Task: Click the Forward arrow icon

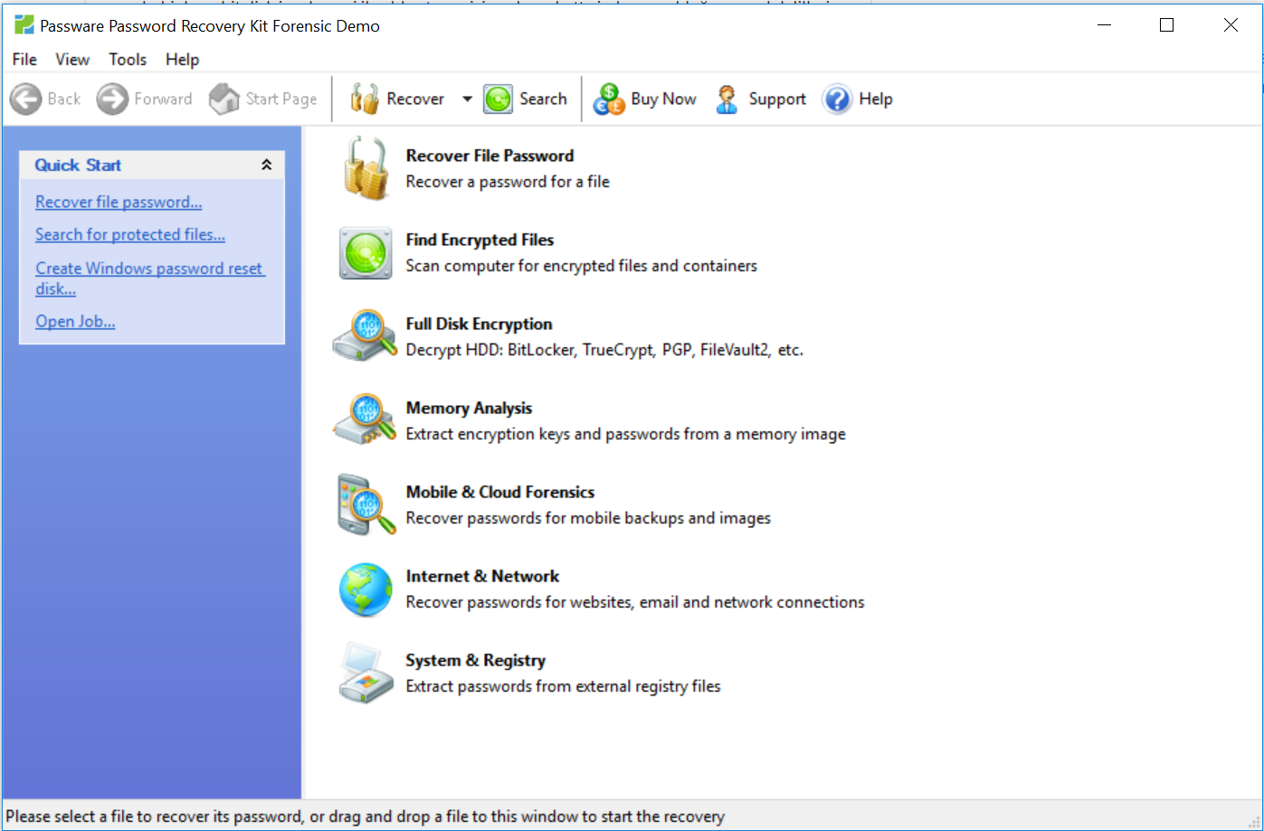Action: point(113,99)
